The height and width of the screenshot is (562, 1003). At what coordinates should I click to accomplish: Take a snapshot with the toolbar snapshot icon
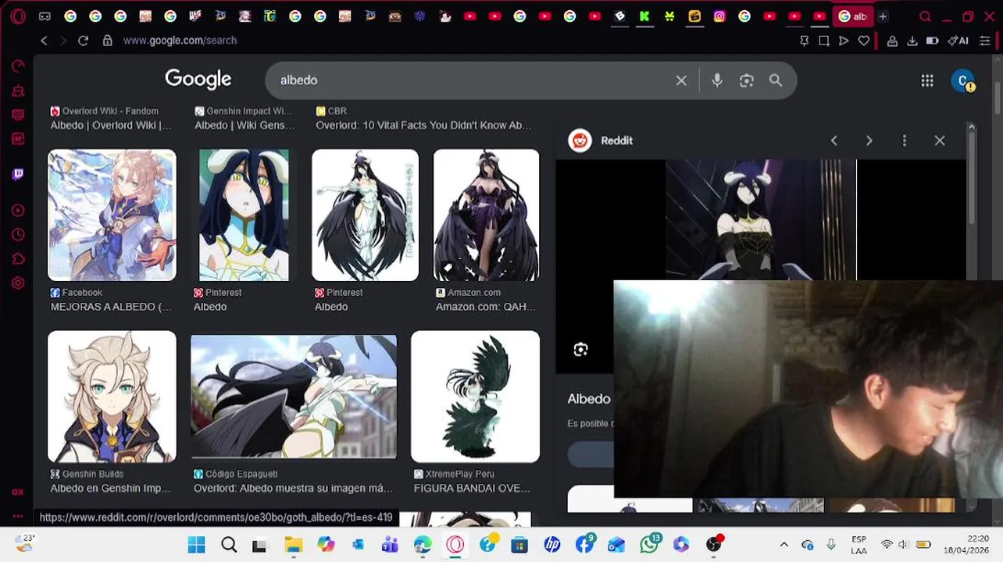(x=824, y=41)
